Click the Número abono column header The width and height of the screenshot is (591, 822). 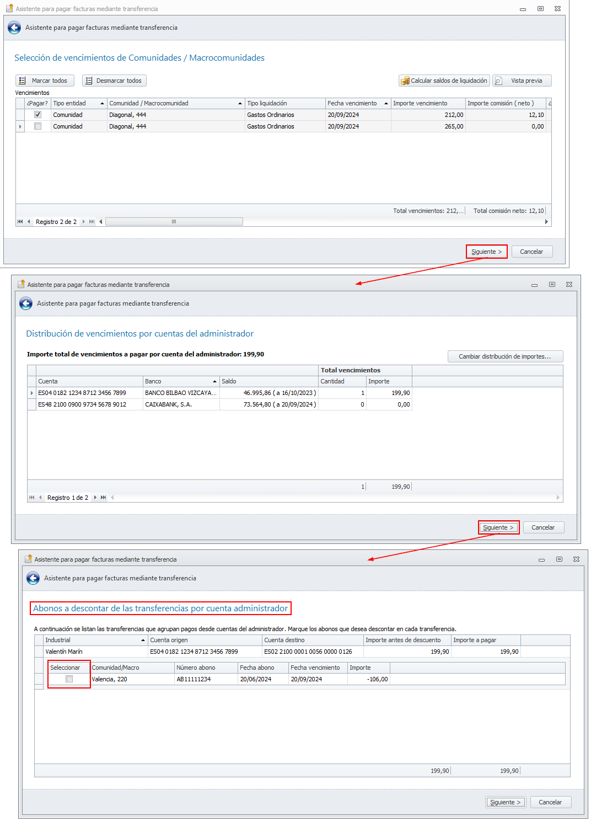click(206, 668)
